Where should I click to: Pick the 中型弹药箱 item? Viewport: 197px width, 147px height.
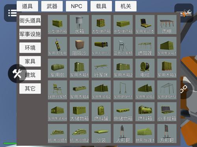click(x=123, y=25)
